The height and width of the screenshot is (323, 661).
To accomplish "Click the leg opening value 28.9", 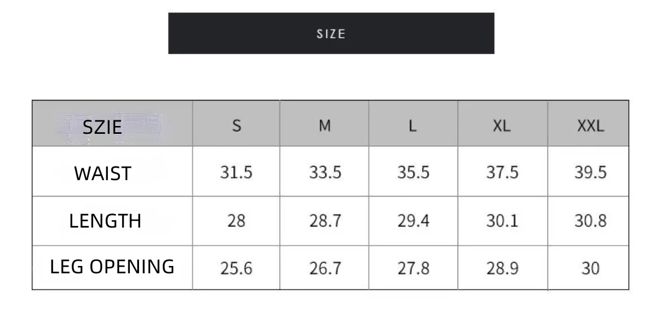I will pos(502,268).
